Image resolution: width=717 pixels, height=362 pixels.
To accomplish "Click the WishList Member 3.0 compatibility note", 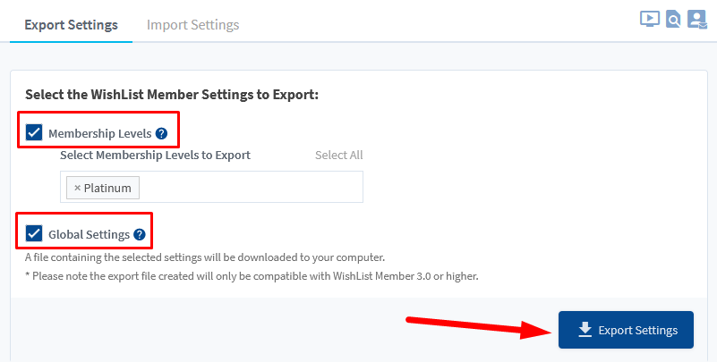I will 252,276.
